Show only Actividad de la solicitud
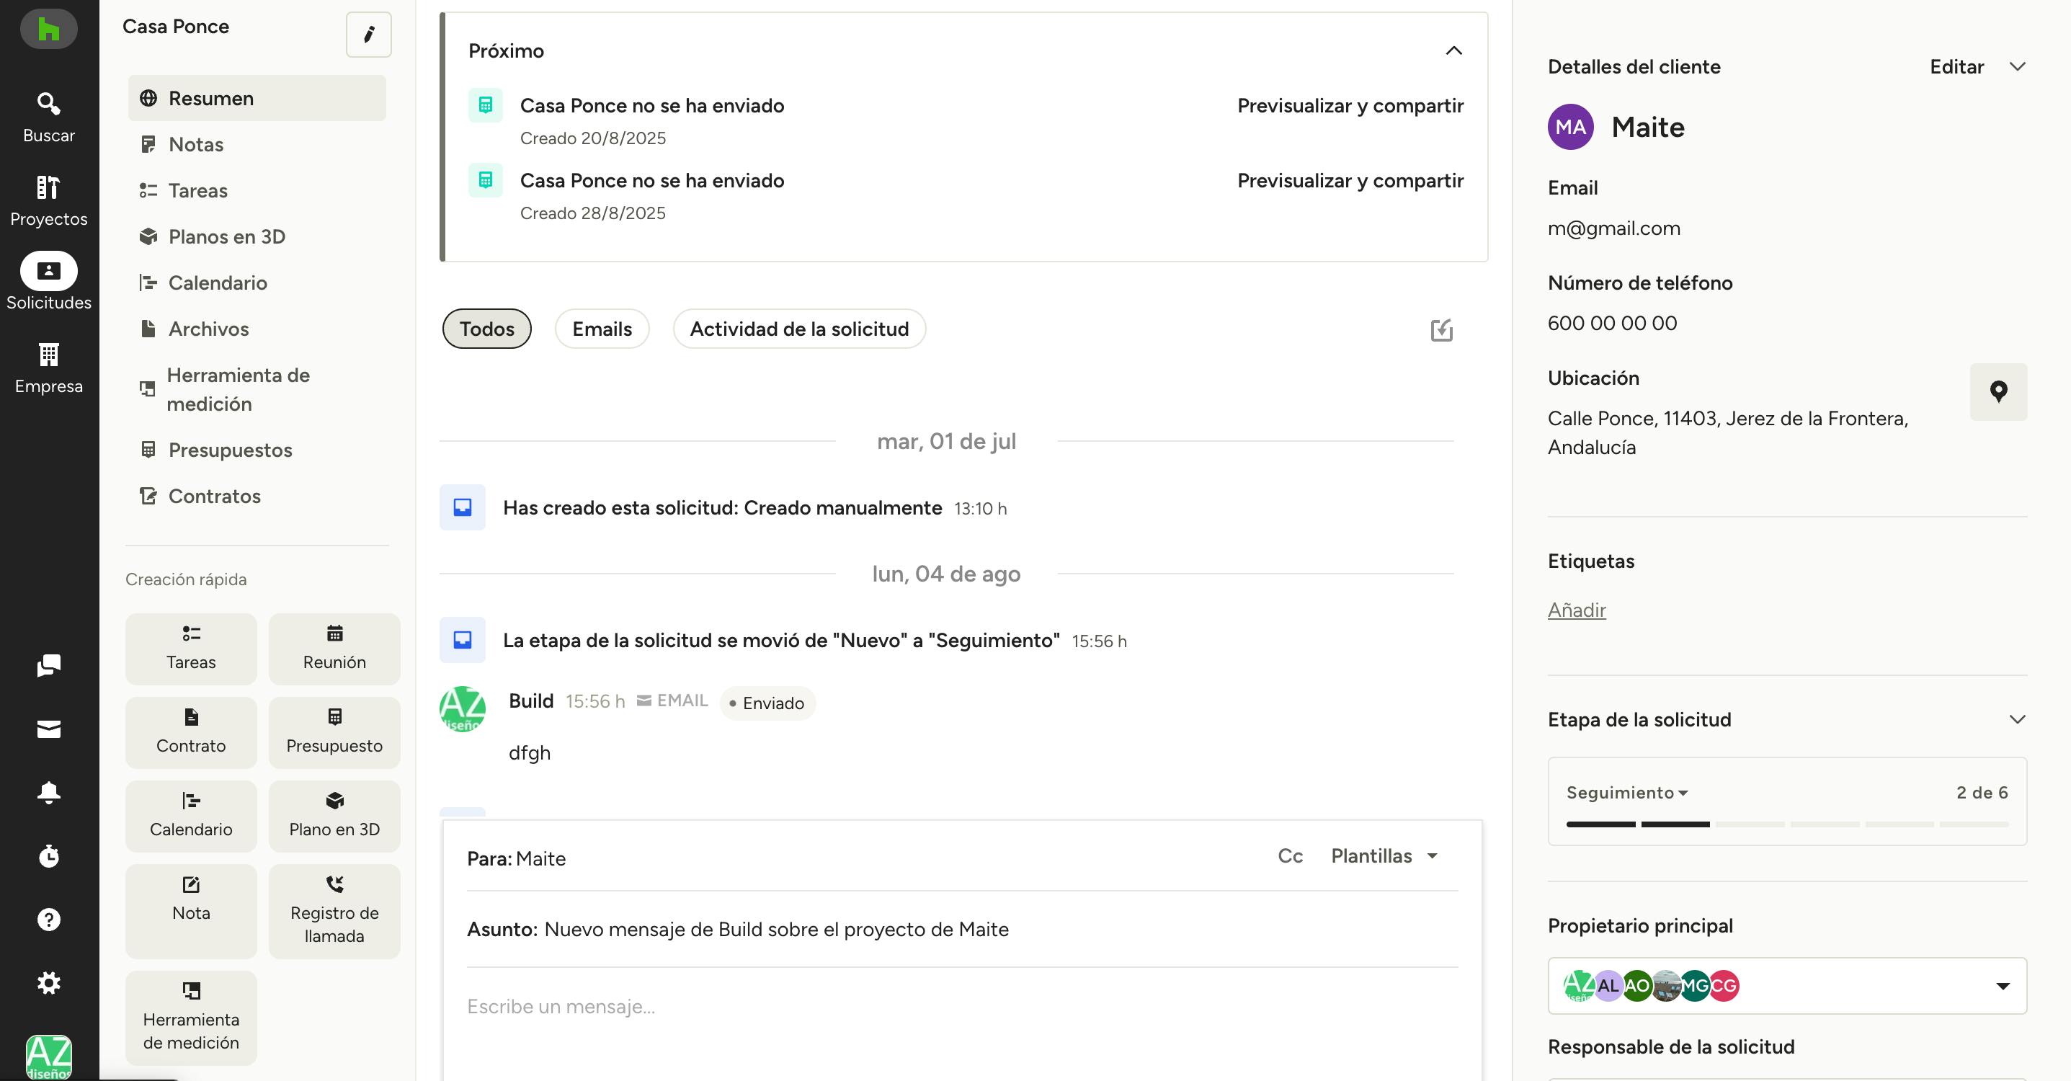Screen dimensions: 2071x1081 pos(798,329)
